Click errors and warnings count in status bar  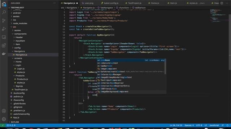point(11,125)
